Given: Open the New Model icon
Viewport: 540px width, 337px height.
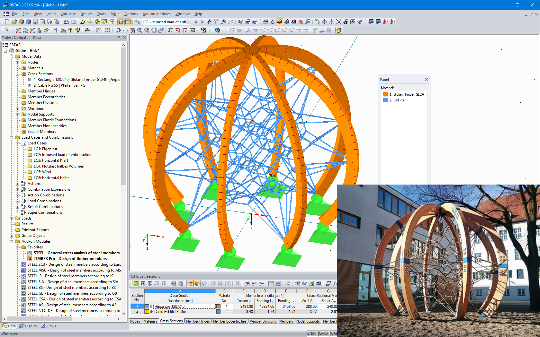Looking at the screenshot, I should 7,22.
